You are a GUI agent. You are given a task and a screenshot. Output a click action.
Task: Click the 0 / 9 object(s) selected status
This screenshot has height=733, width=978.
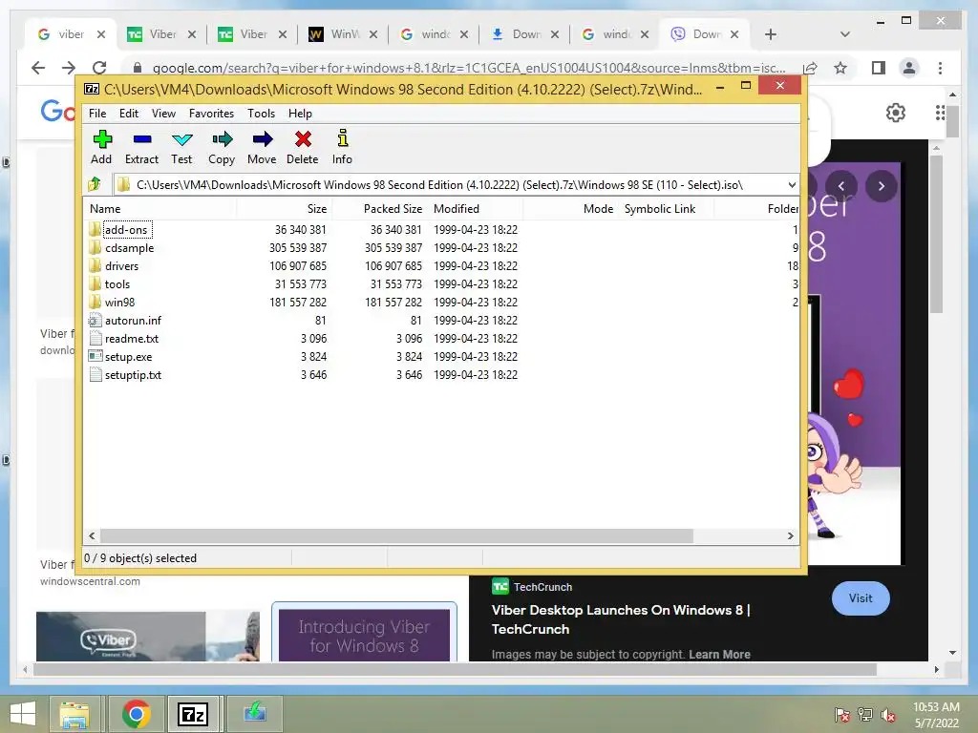pos(140,558)
